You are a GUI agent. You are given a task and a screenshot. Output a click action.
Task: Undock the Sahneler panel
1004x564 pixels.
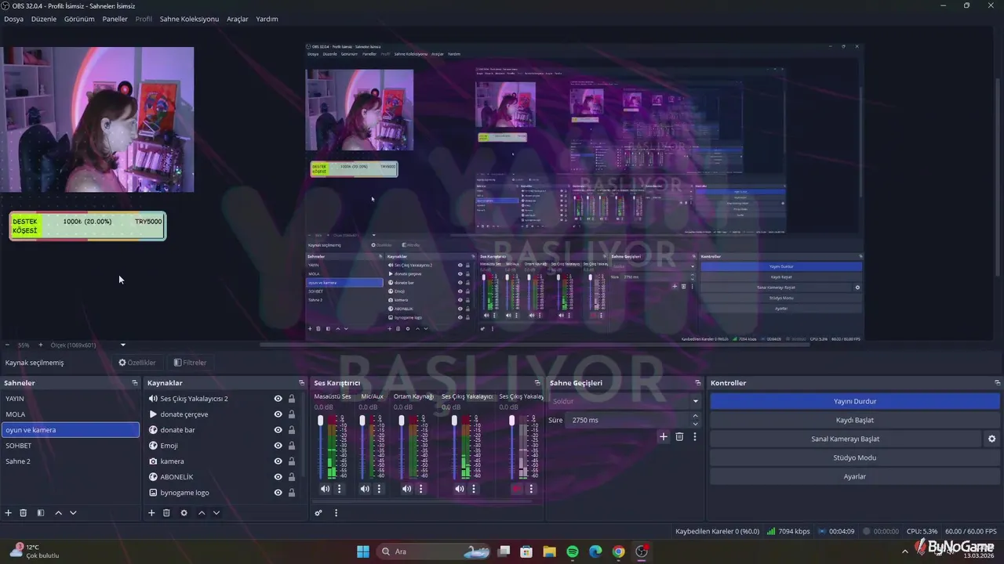pyautogui.click(x=135, y=383)
